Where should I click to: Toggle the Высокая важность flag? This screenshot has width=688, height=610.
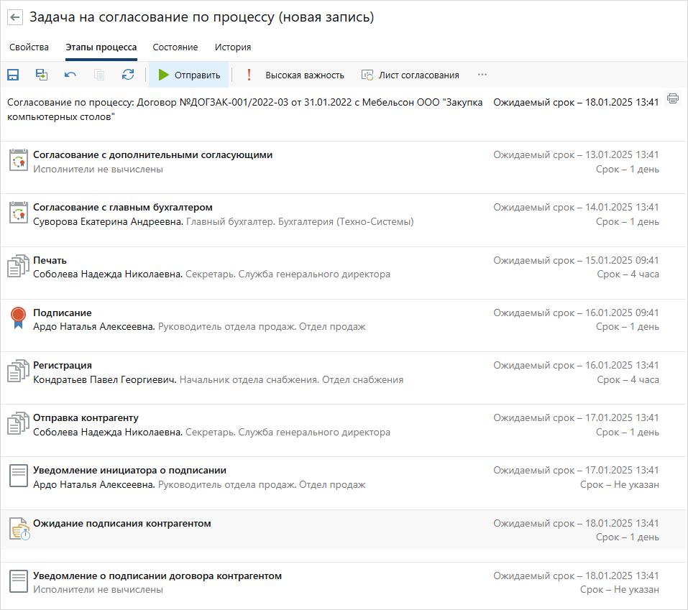point(295,75)
